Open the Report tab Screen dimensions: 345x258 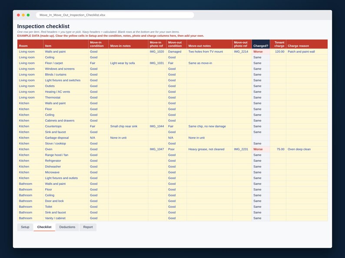[88, 227]
